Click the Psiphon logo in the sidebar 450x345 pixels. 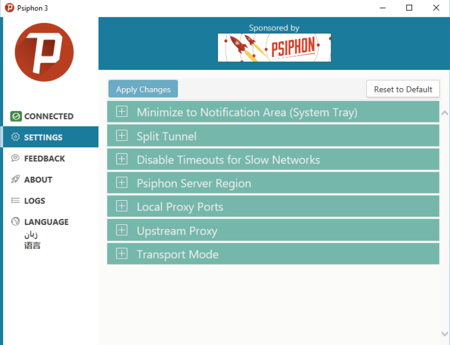click(x=44, y=52)
